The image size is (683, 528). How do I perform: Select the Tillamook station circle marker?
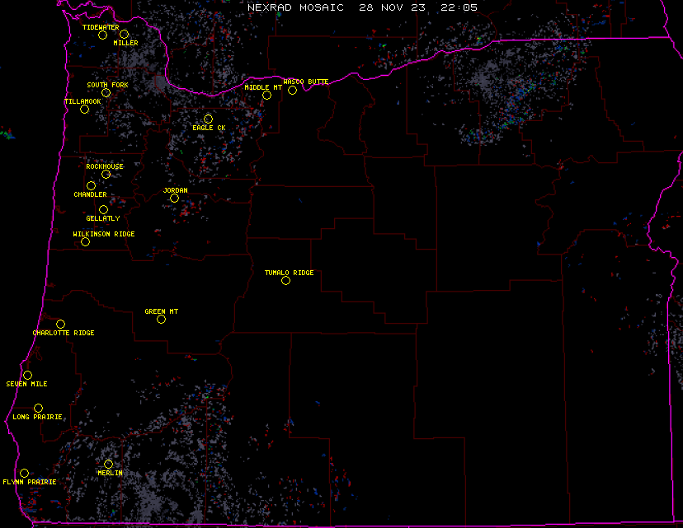coord(84,109)
